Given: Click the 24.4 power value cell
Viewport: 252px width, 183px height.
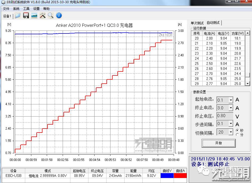Looking at the screenshot, I should [x=238, y=74].
